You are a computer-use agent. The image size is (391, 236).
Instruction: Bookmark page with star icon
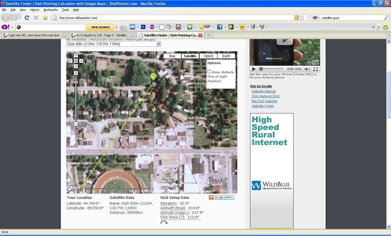[302, 18]
